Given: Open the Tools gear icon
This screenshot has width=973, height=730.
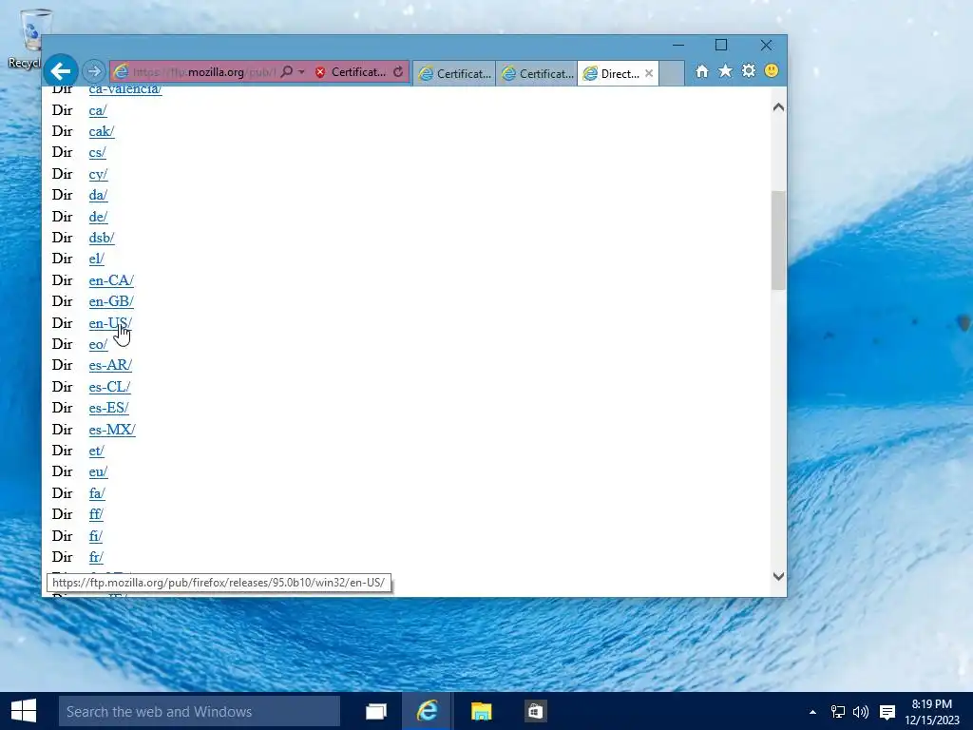Looking at the screenshot, I should coord(749,70).
